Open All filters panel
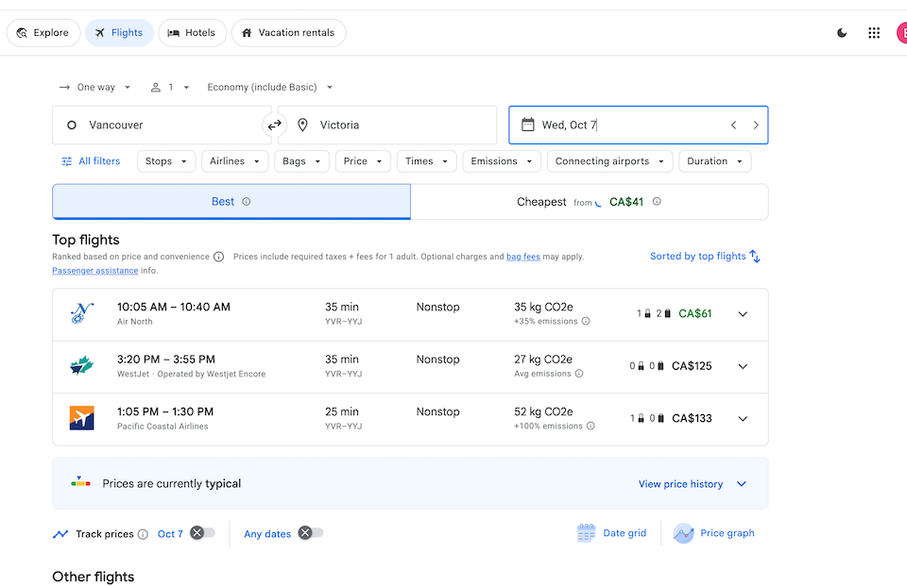907x586 pixels. 91,161
